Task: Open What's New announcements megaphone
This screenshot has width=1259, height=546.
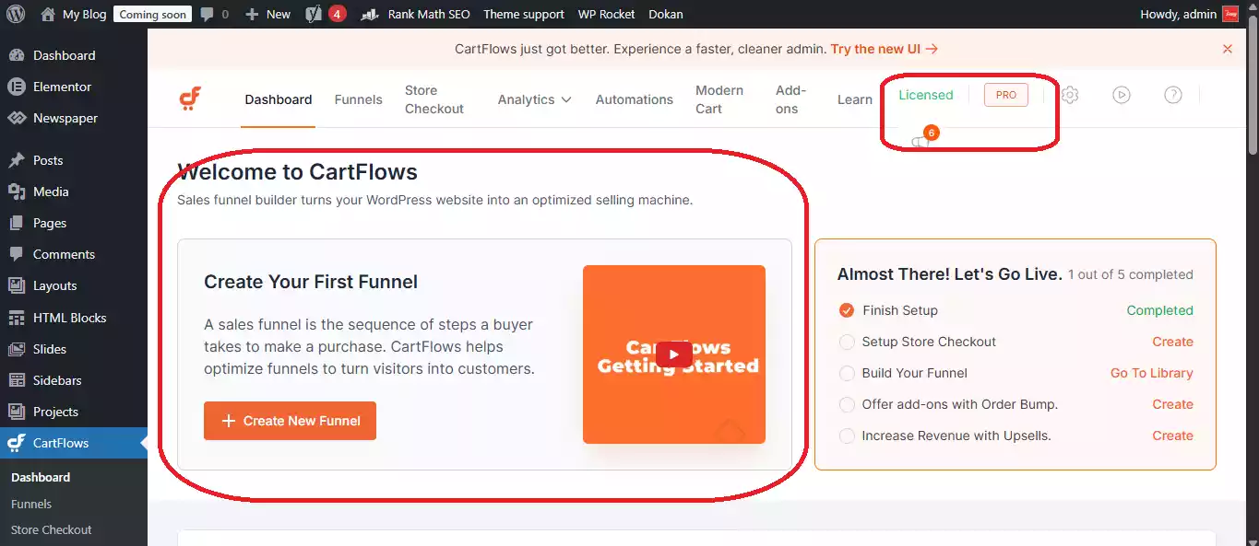Action: click(x=920, y=141)
